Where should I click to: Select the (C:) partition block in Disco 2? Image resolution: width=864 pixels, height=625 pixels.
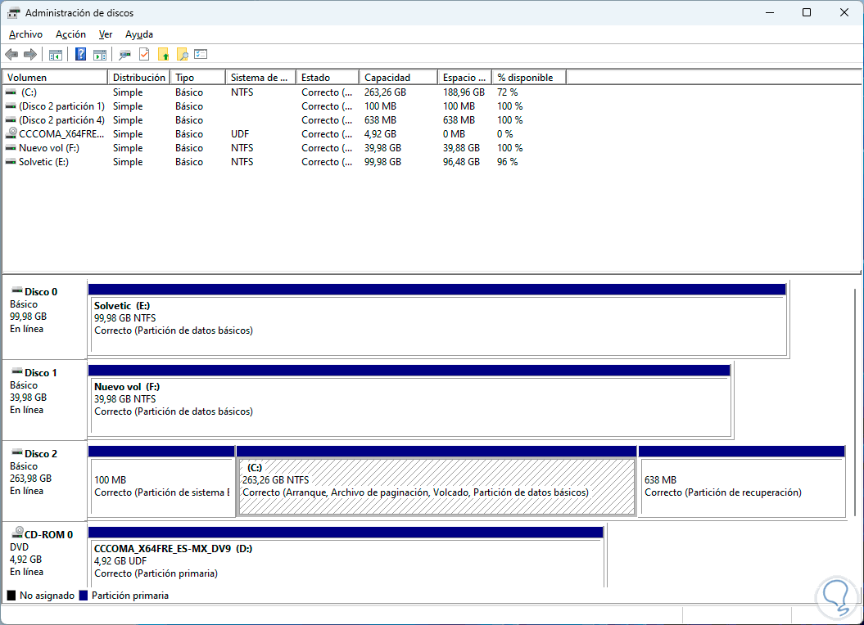436,486
